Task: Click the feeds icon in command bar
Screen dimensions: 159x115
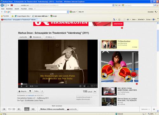Action: pyautogui.click(x=119, y=19)
